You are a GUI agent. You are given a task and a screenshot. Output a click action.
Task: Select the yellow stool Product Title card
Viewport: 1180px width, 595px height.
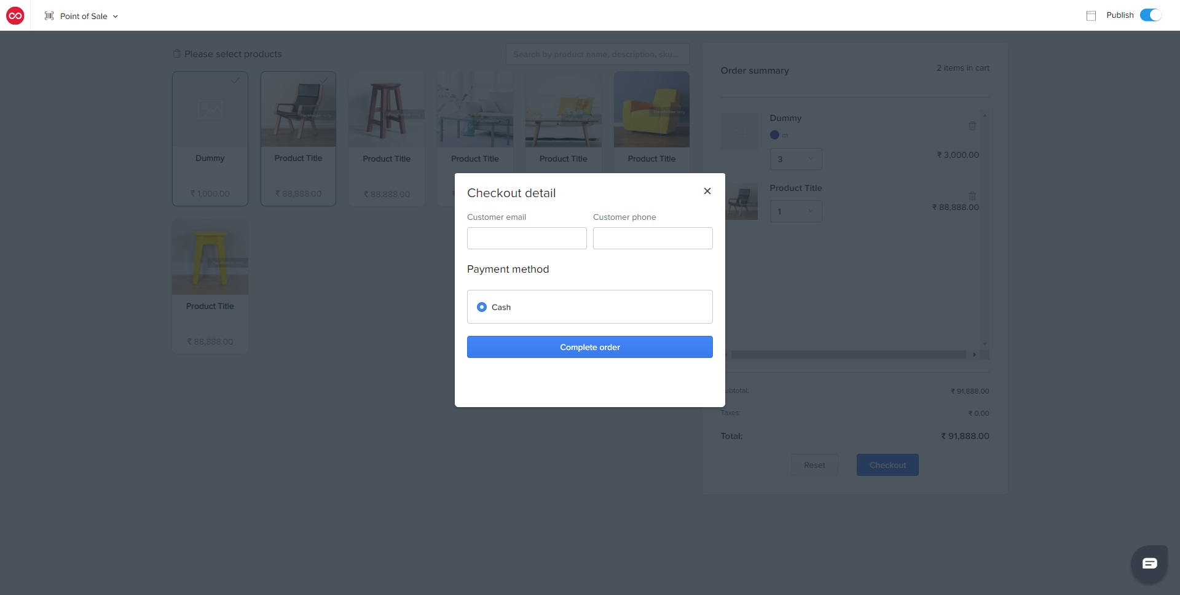point(210,286)
